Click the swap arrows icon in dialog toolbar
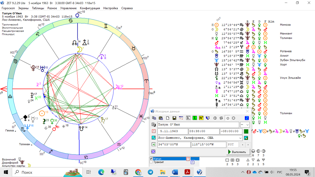Viewport: 315px width, 177px height. [221, 118]
